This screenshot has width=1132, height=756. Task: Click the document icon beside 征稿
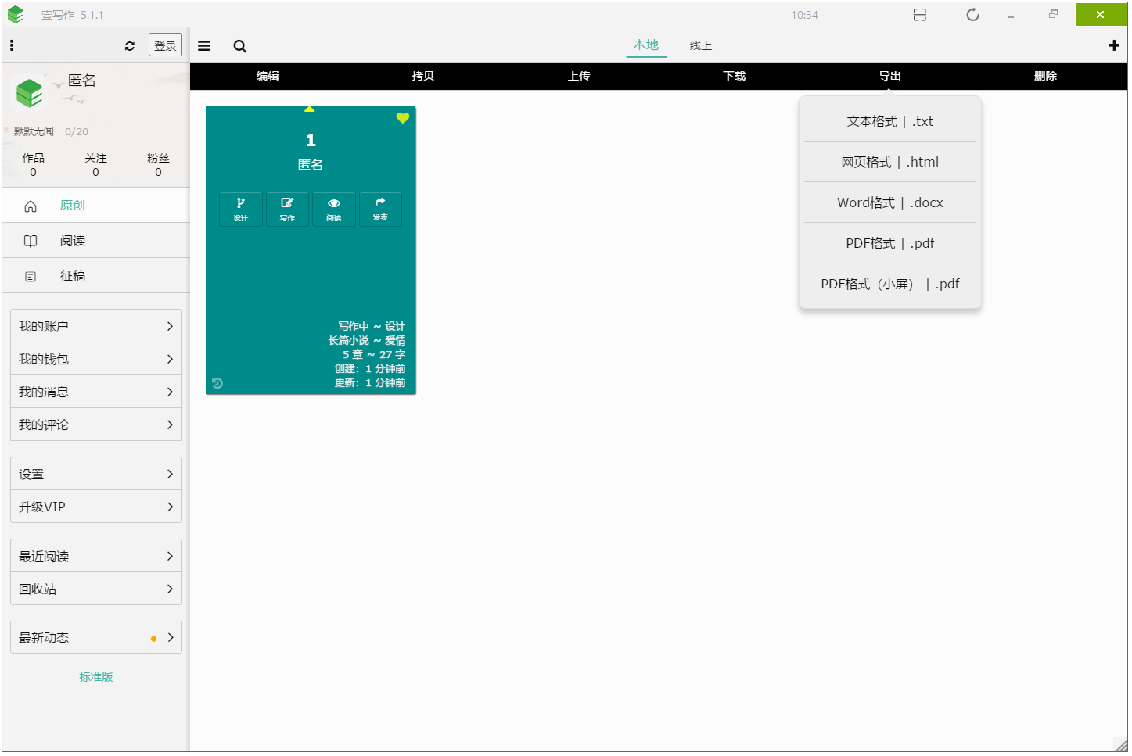tap(31, 277)
